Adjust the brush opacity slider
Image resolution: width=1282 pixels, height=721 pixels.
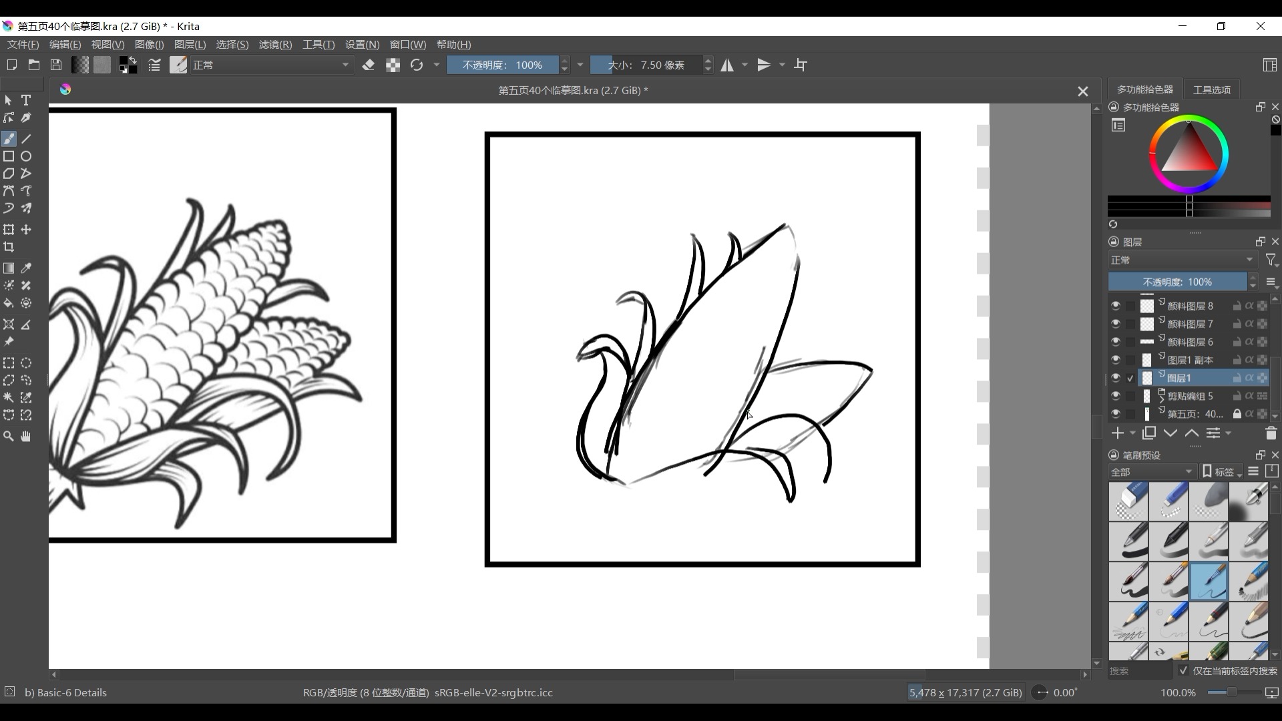click(503, 65)
